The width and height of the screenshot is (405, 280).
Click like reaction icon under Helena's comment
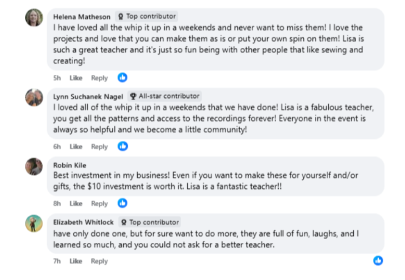122,78
